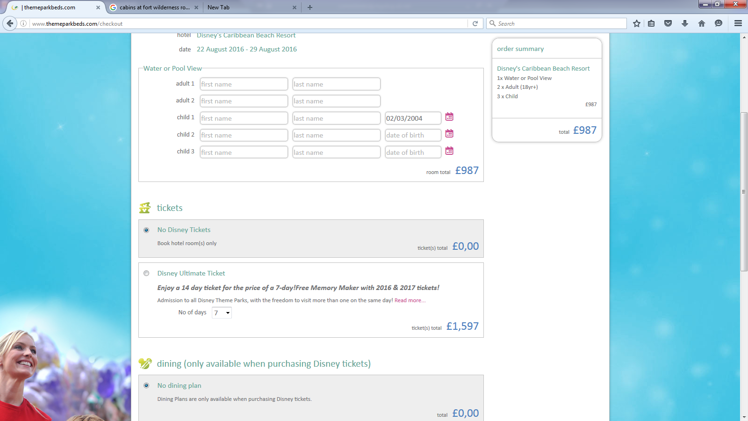Go to browser home page icon
The image size is (748, 421).
pos(702,23)
